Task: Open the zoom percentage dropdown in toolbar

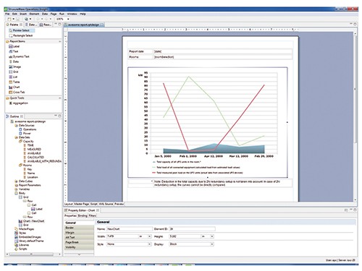Action: (68, 19)
